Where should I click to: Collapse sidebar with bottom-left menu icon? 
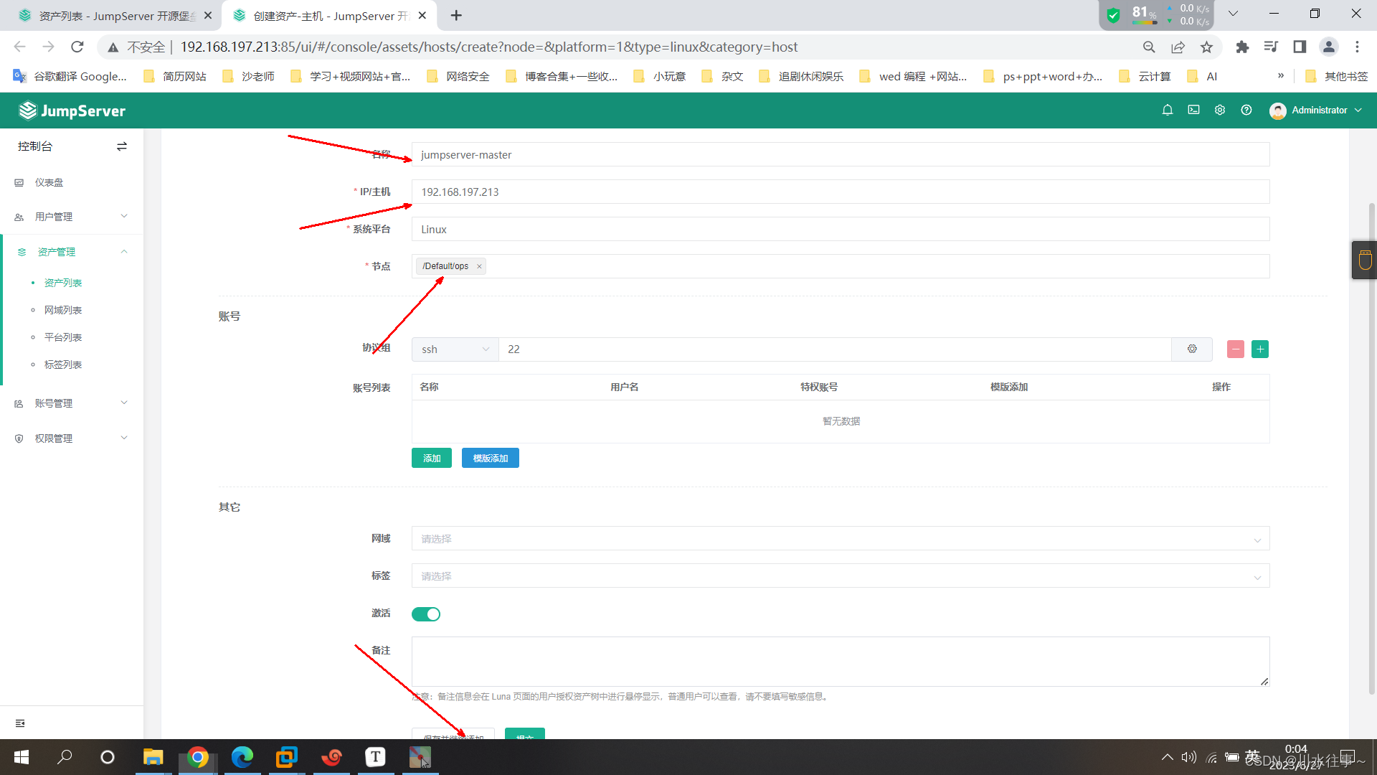pos(20,723)
